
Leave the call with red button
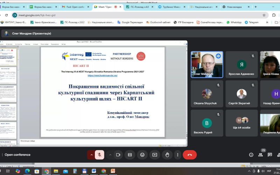(190, 155)
